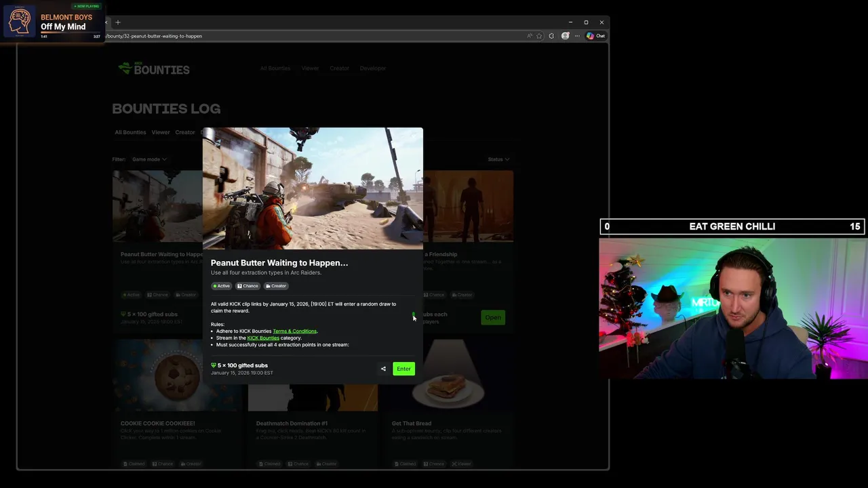Click the green gem icon beside gifted subs
Screen dimensions: 868x488
tap(214, 365)
